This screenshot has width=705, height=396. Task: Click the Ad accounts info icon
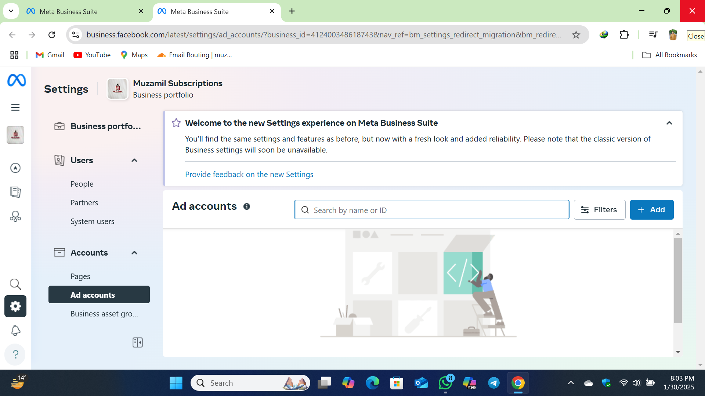[x=247, y=206]
